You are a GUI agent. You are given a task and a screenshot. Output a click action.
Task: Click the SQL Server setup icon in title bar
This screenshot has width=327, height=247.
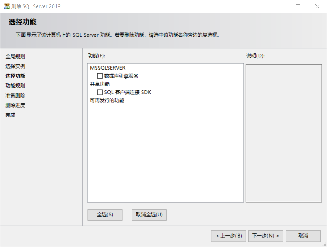(6, 6)
